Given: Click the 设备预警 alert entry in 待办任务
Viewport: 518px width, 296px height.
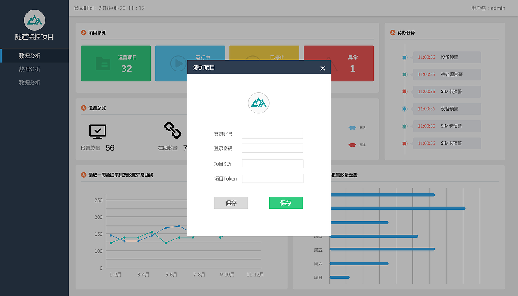Looking at the screenshot, I should [447, 57].
